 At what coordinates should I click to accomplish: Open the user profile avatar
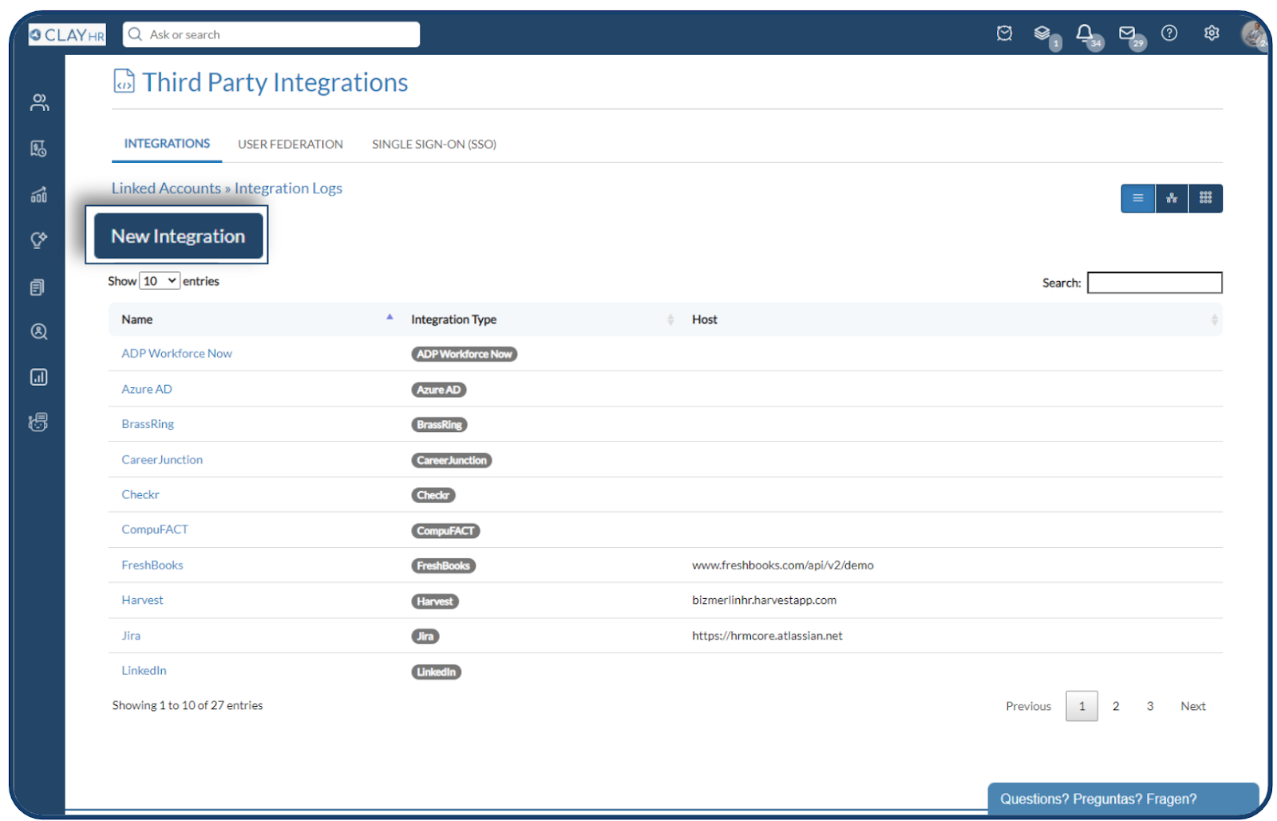(x=1253, y=34)
